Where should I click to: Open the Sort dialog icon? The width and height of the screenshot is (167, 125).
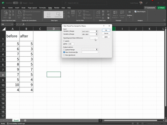73,14
